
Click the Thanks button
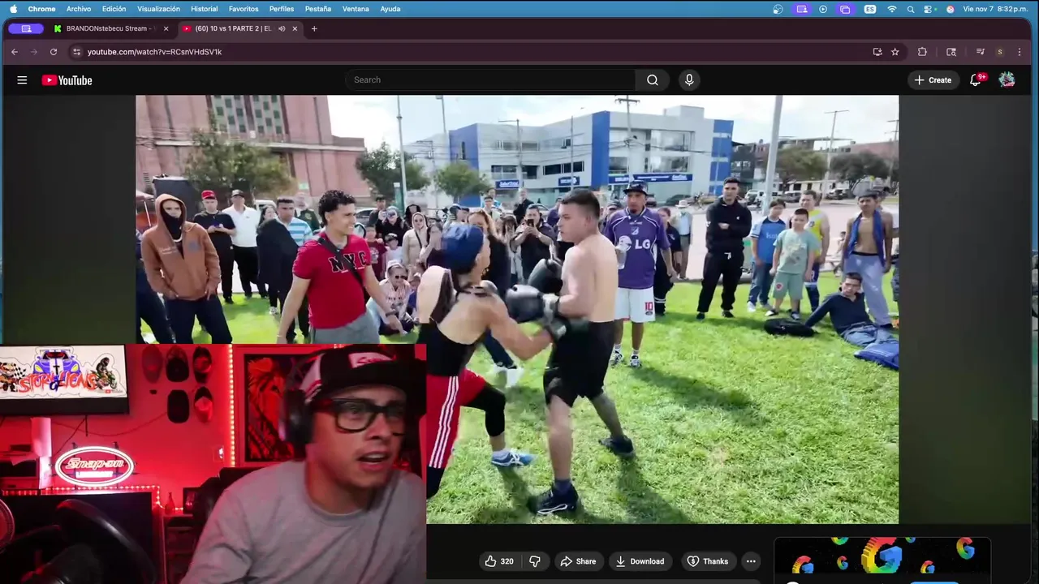click(x=708, y=561)
